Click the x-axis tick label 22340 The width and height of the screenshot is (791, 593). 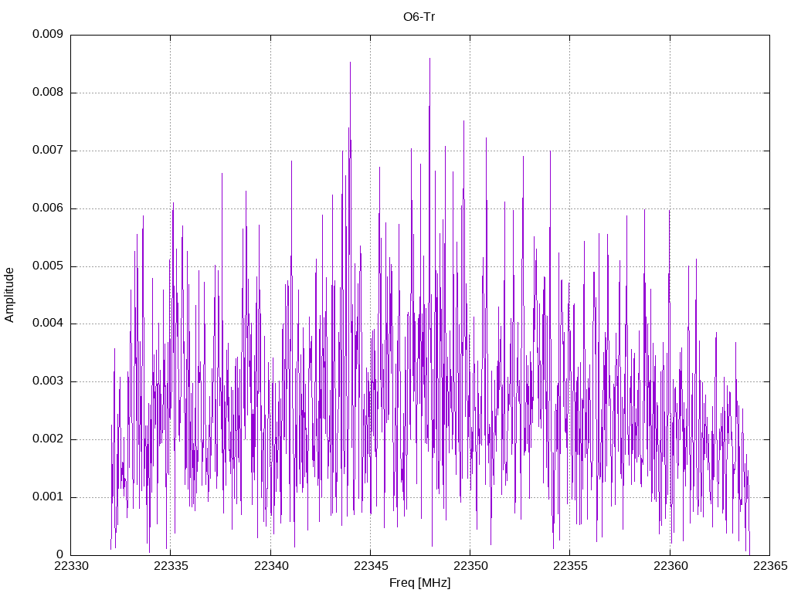[x=270, y=566]
